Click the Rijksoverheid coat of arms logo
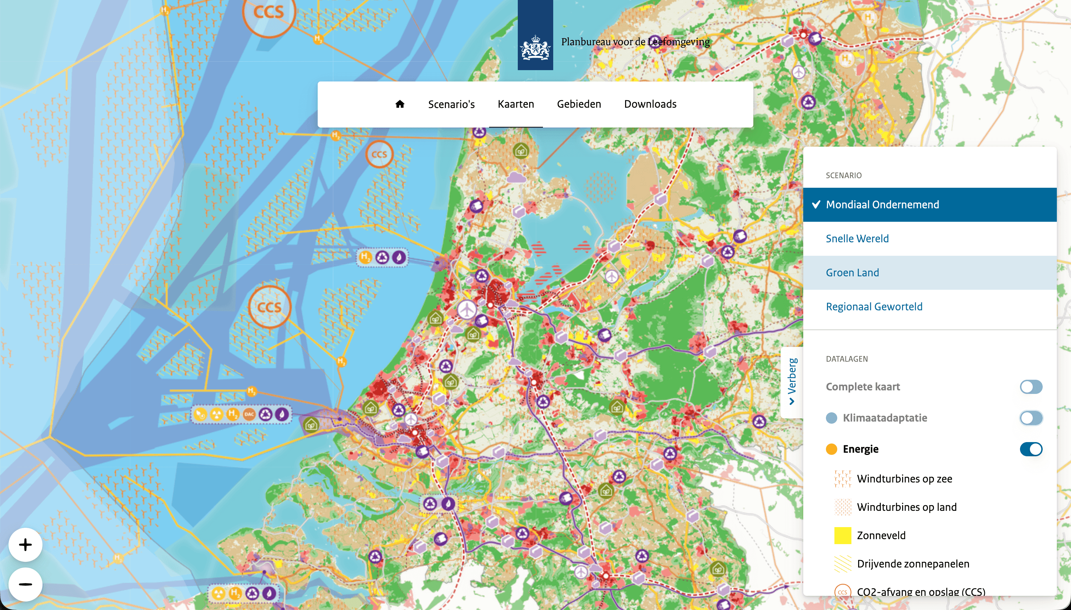The width and height of the screenshot is (1071, 610). pos(535,35)
